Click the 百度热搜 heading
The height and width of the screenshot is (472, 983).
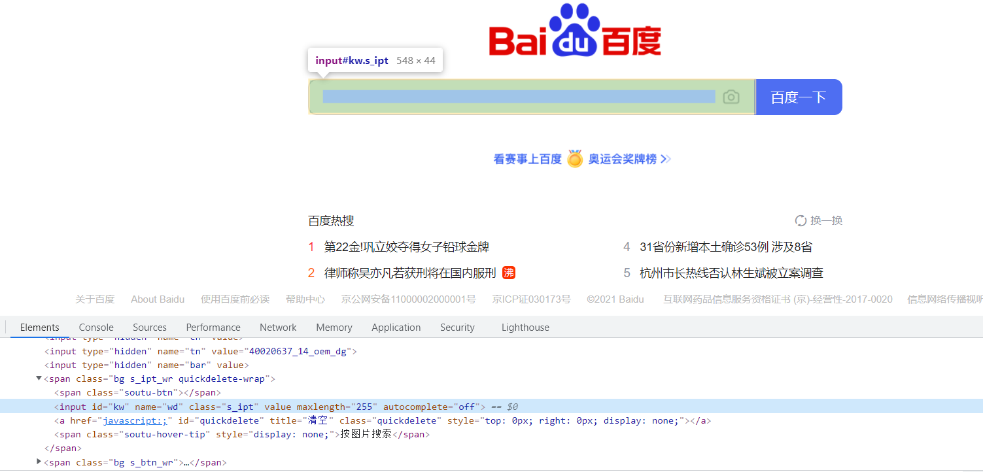coord(331,220)
